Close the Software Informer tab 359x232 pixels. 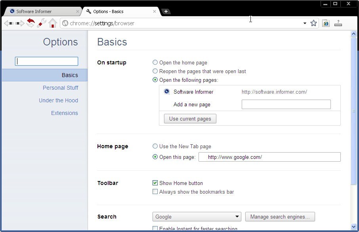pos(78,11)
